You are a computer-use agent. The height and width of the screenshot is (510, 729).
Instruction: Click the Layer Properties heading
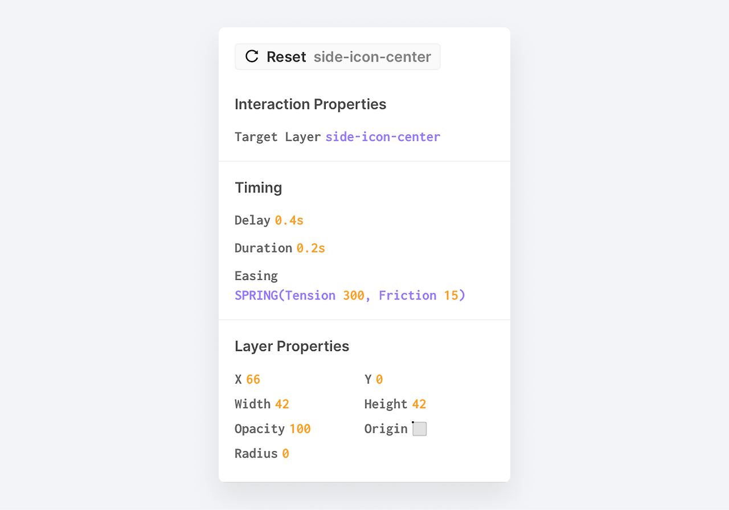point(292,346)
